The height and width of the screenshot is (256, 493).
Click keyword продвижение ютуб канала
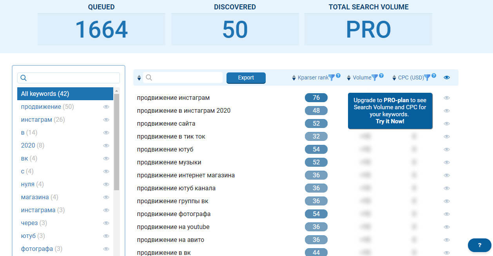pyautogui.click(x=176, y=188)
